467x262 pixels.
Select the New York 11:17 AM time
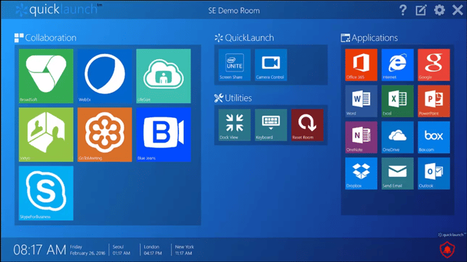point(184,250)
